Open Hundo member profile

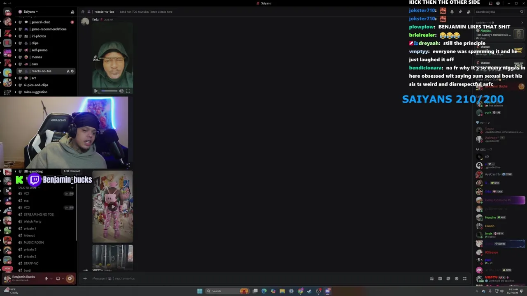(x=499, y=226)
